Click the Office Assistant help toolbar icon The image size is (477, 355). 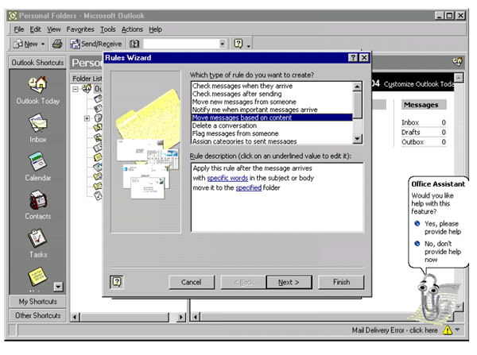[x=238, y=44]
